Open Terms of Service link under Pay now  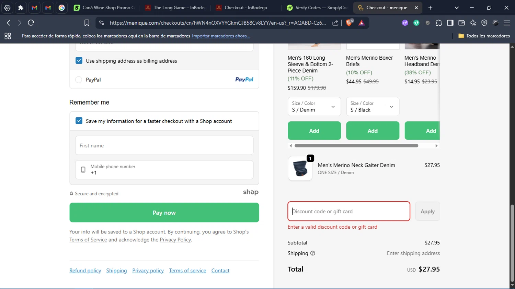tap(88, 240)
